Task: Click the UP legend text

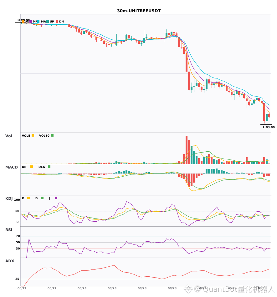Action: coord(52,22)
